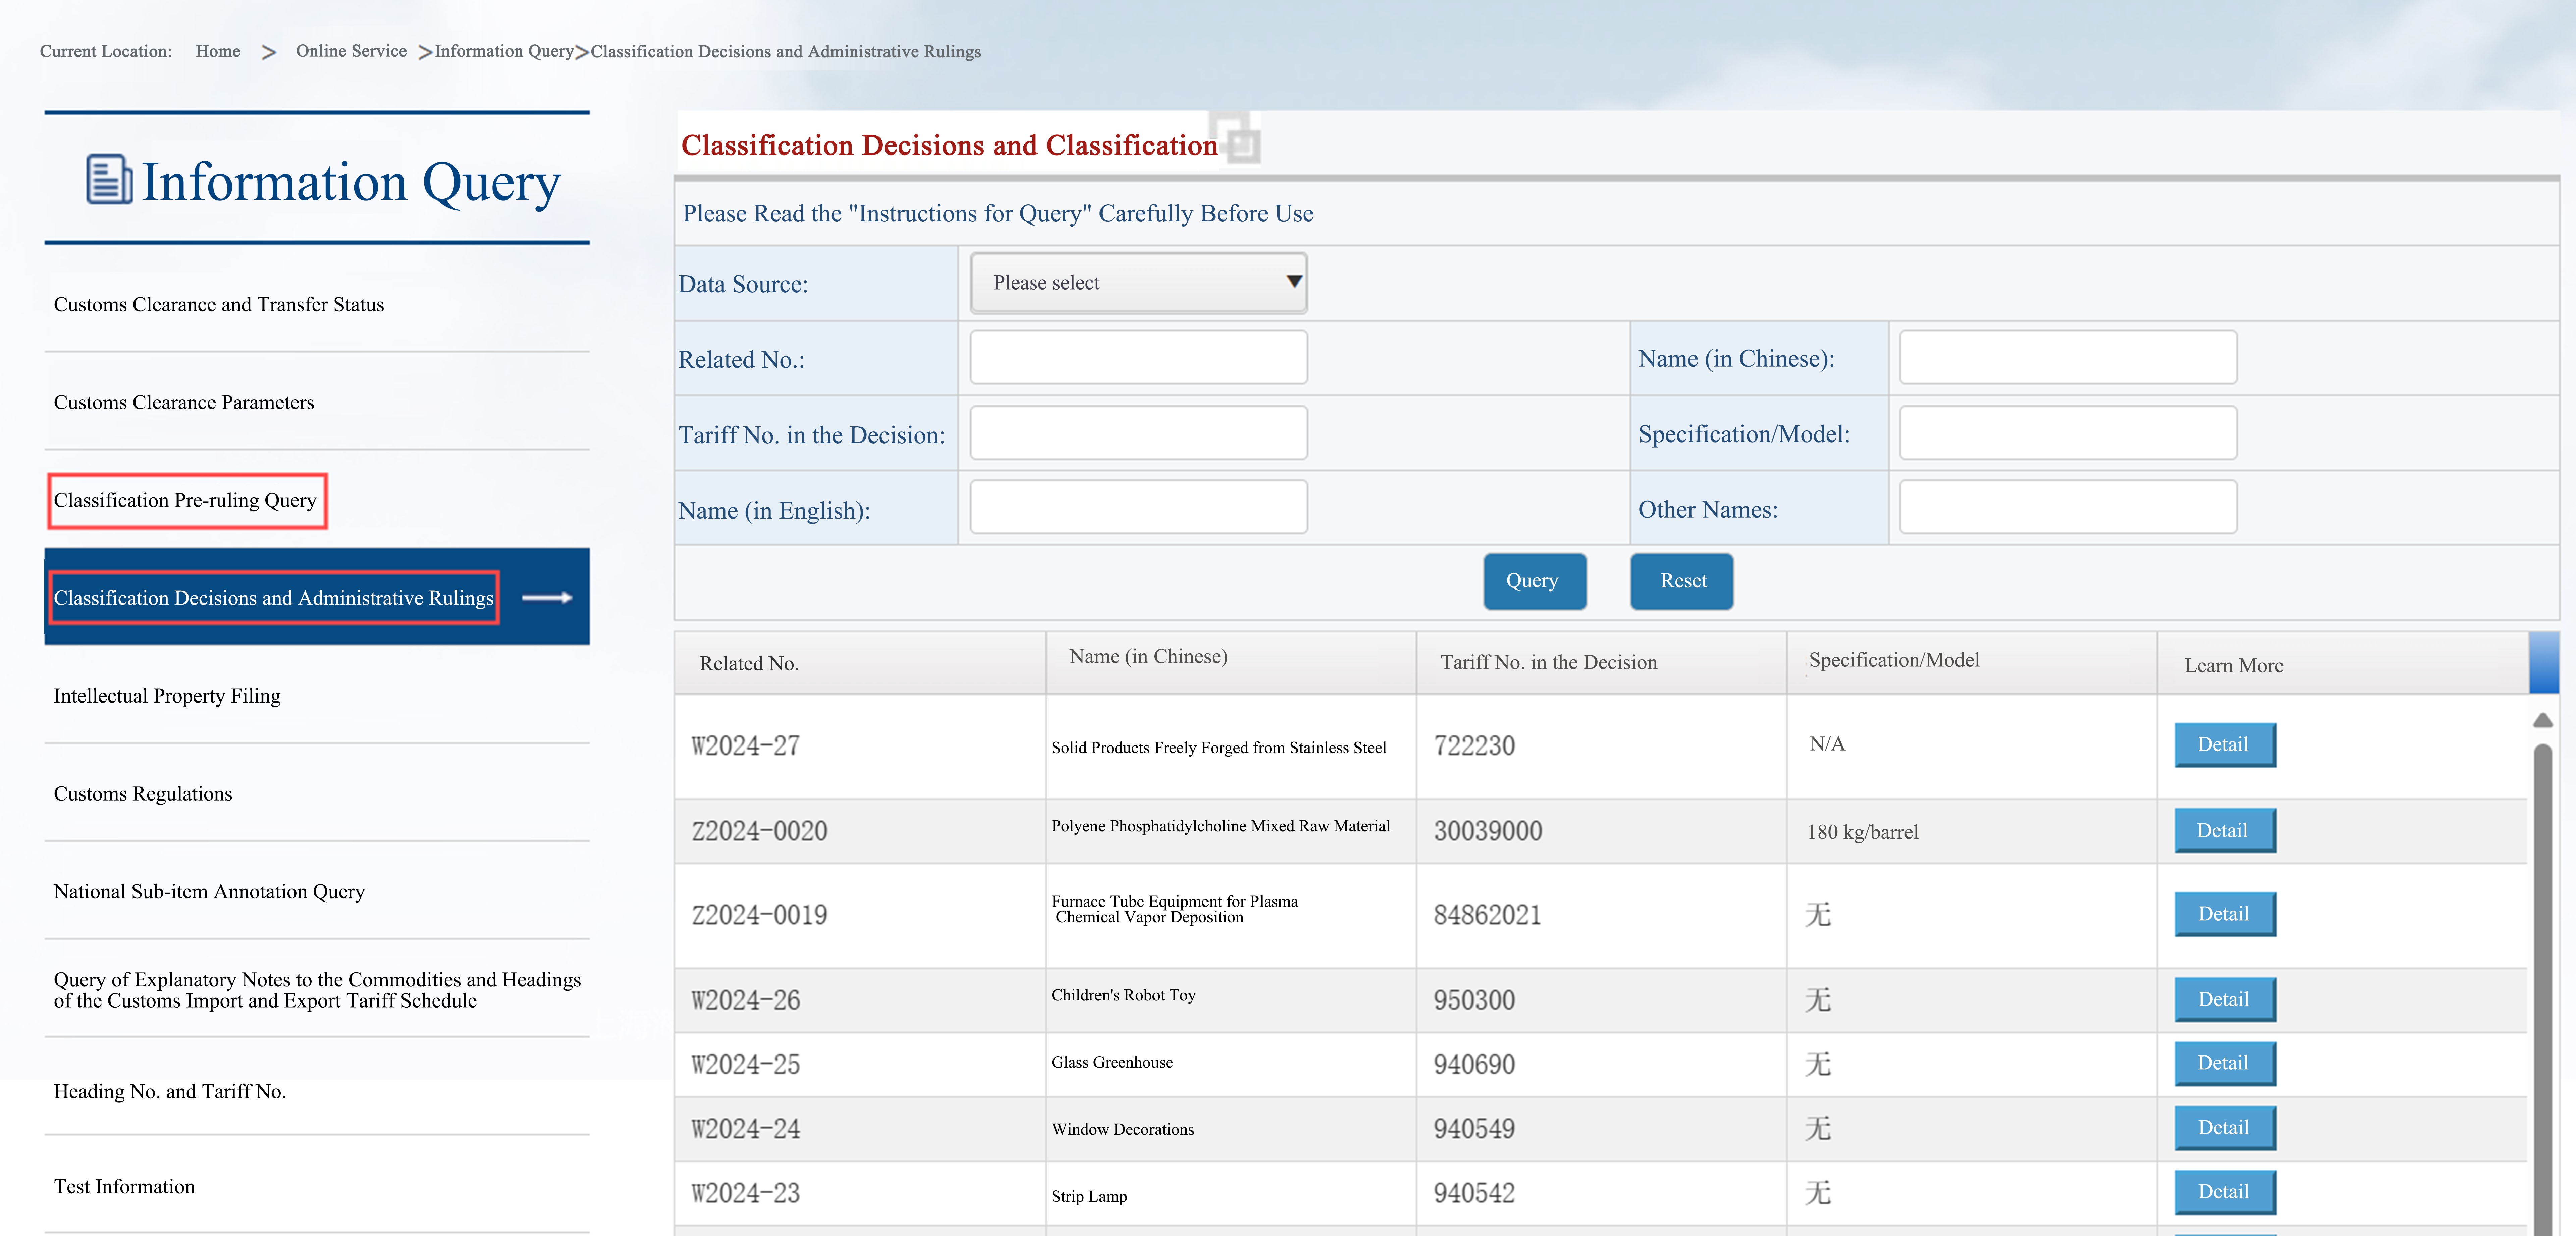Click the Information Query document icon
2576x1236 pixels.
pos(109,180)
